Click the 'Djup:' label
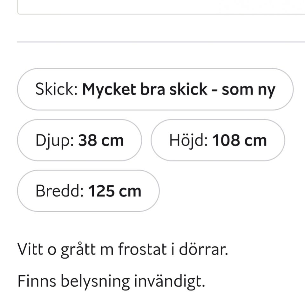305x307 pixels. point(55,141)
